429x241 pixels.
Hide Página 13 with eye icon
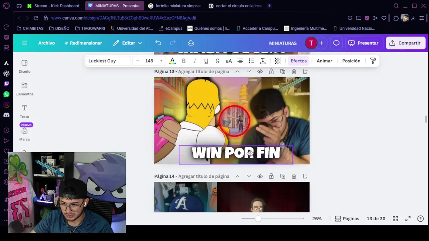260,72
